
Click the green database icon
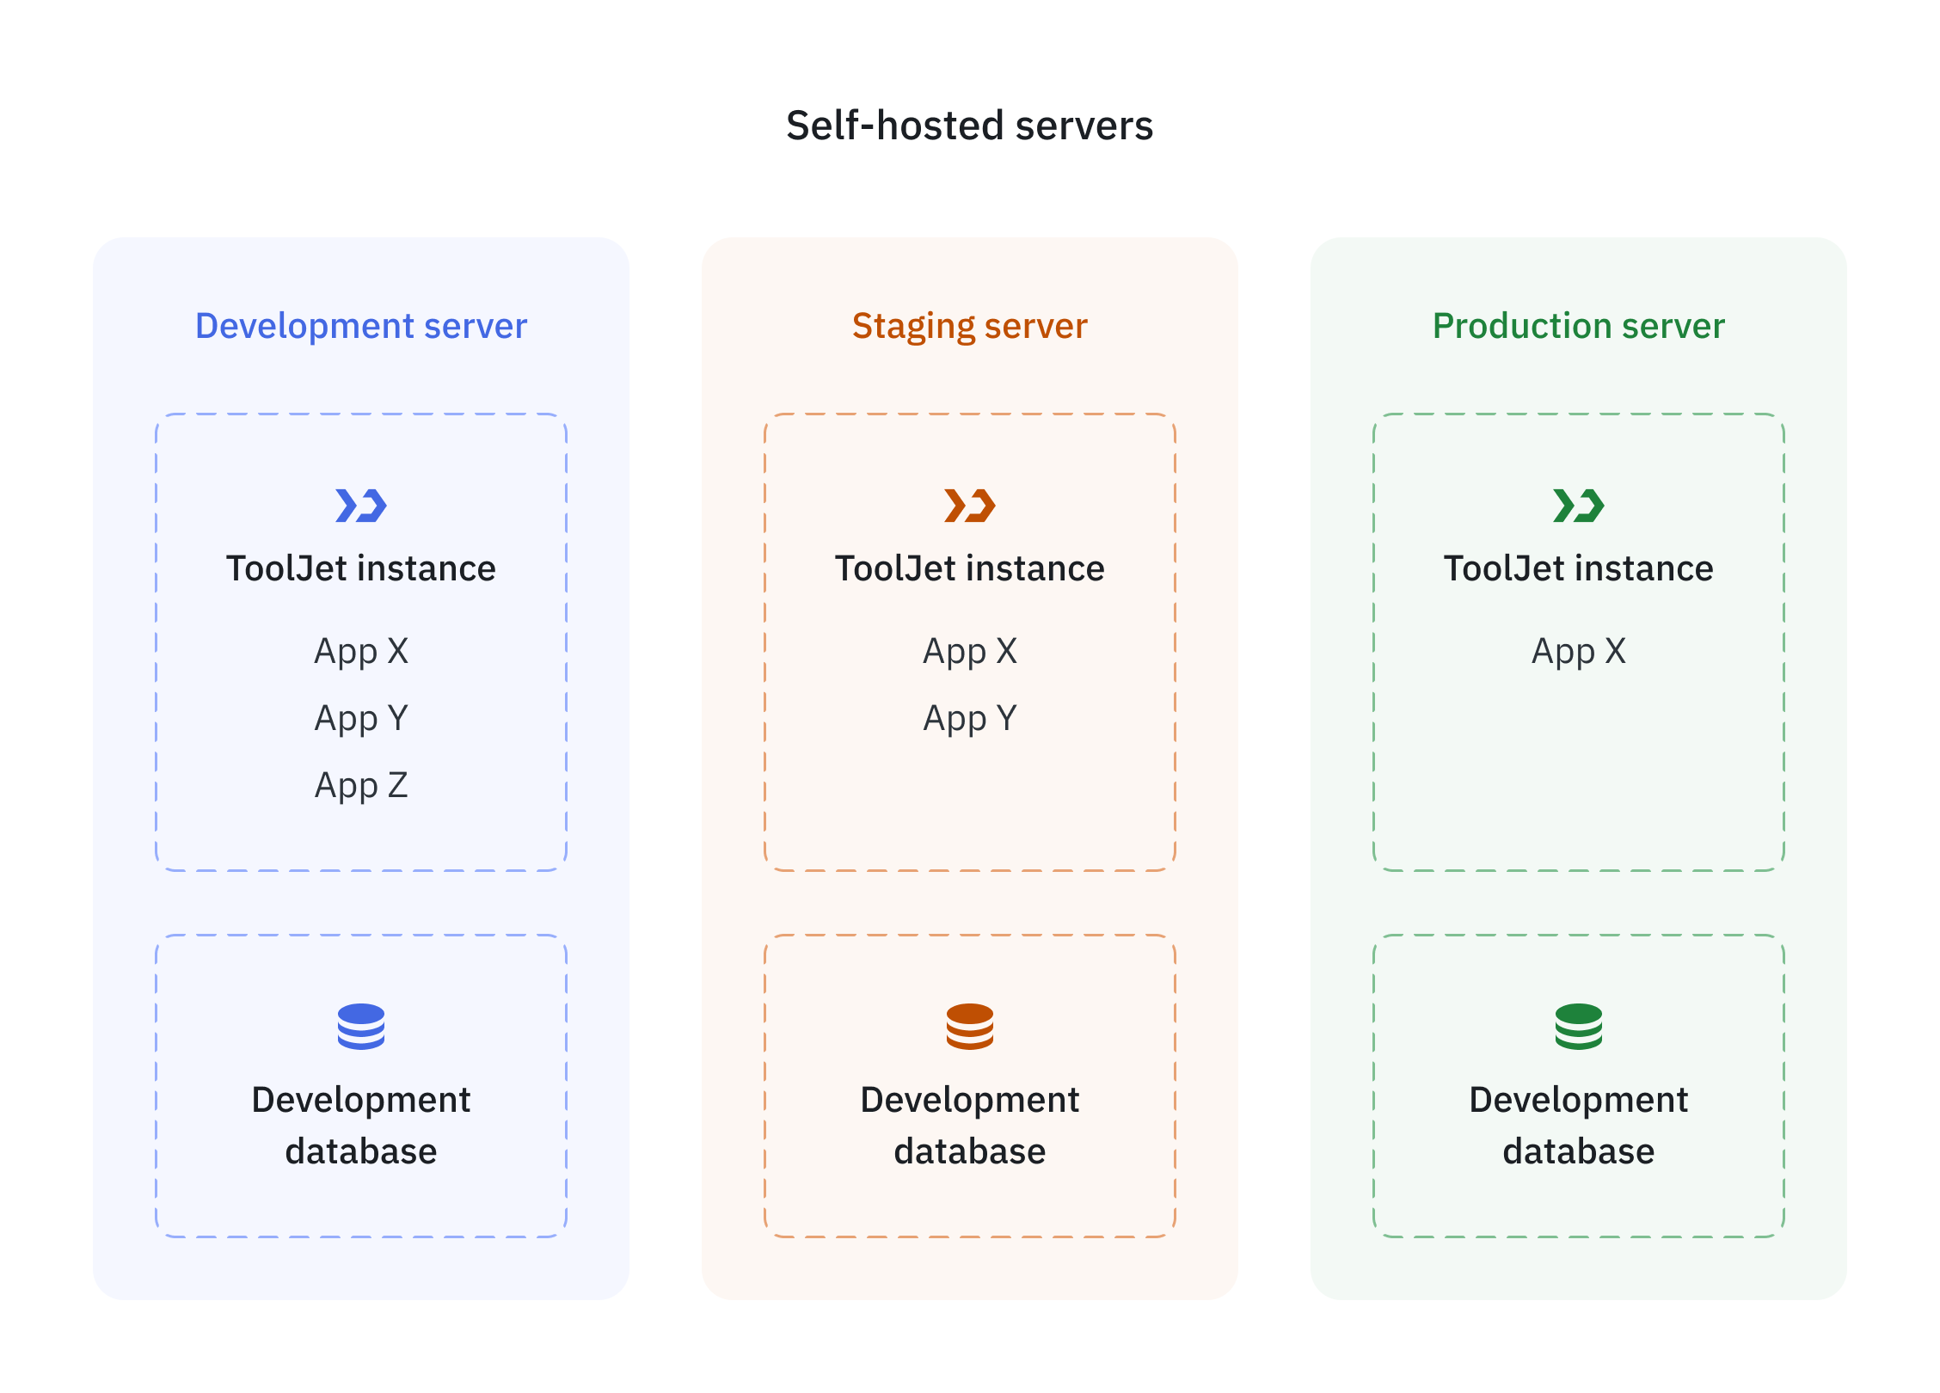coord(1579,1026)
